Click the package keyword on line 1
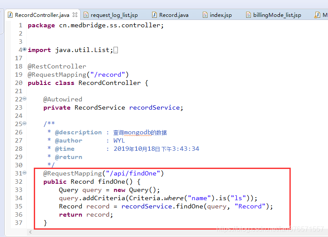The height and width of the screenshot is (237, 328). coord(41,26)
